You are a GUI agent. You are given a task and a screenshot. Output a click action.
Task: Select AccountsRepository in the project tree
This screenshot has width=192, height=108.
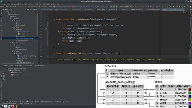(21, 40)
